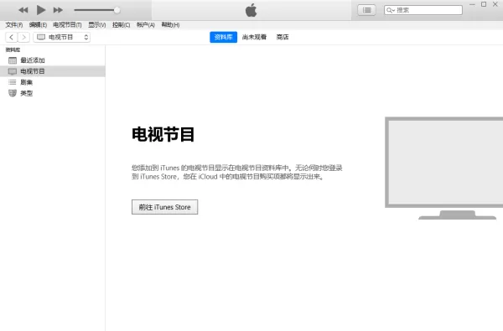Open the 编辑(E) menu
Screen dimensions: 503x331
coord(38,24)
